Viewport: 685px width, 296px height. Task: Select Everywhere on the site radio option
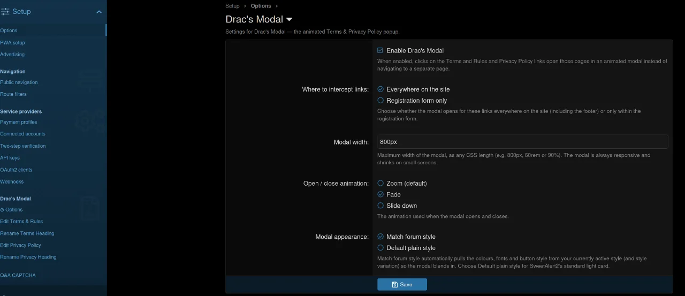coord(380,89)
